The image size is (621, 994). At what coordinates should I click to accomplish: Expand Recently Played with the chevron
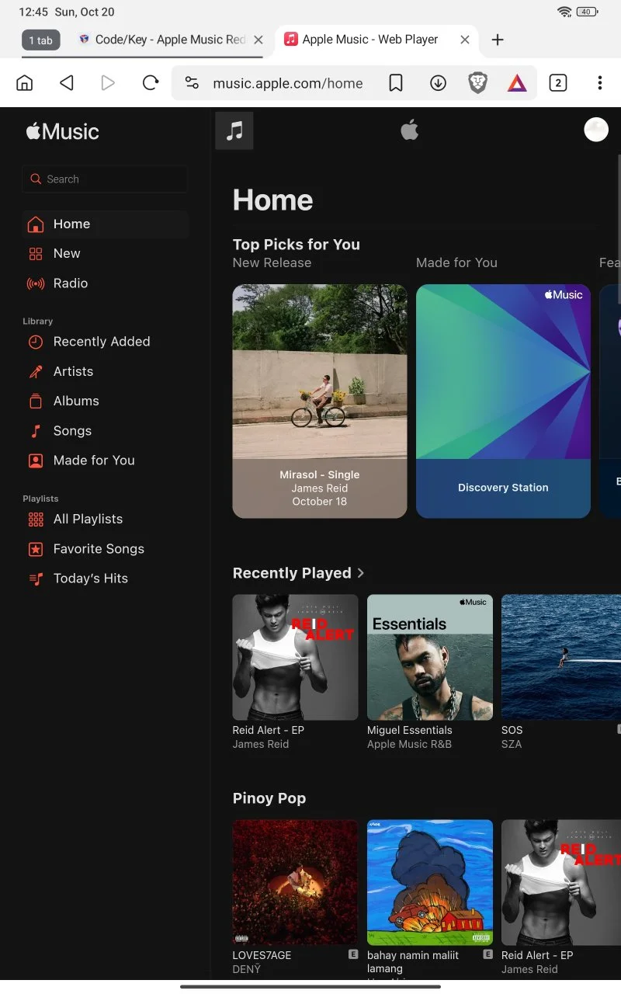(x=360, y=573)
